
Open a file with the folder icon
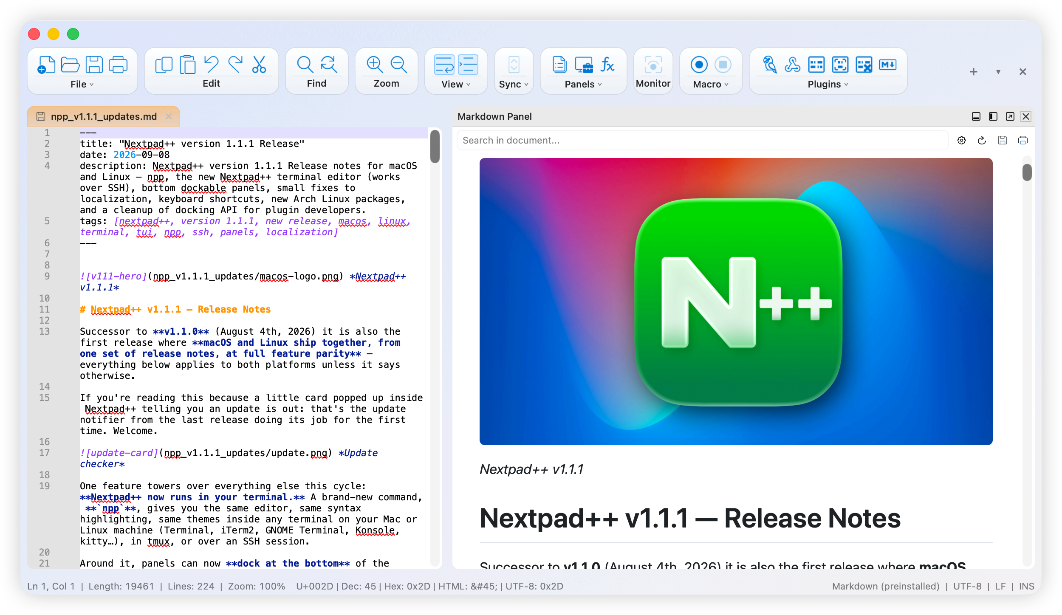70,65
